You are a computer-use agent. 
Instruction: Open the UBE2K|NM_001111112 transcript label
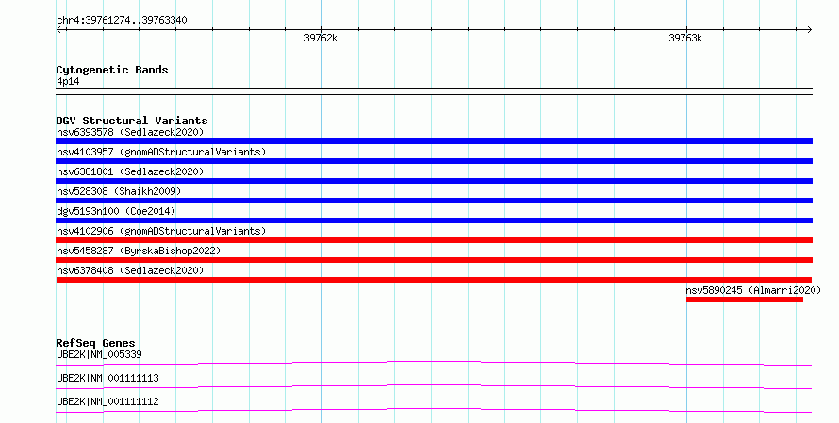coord(107,401)
